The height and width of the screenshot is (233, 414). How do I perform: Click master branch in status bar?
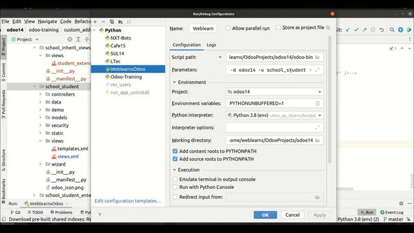click(x=393, y=219)
